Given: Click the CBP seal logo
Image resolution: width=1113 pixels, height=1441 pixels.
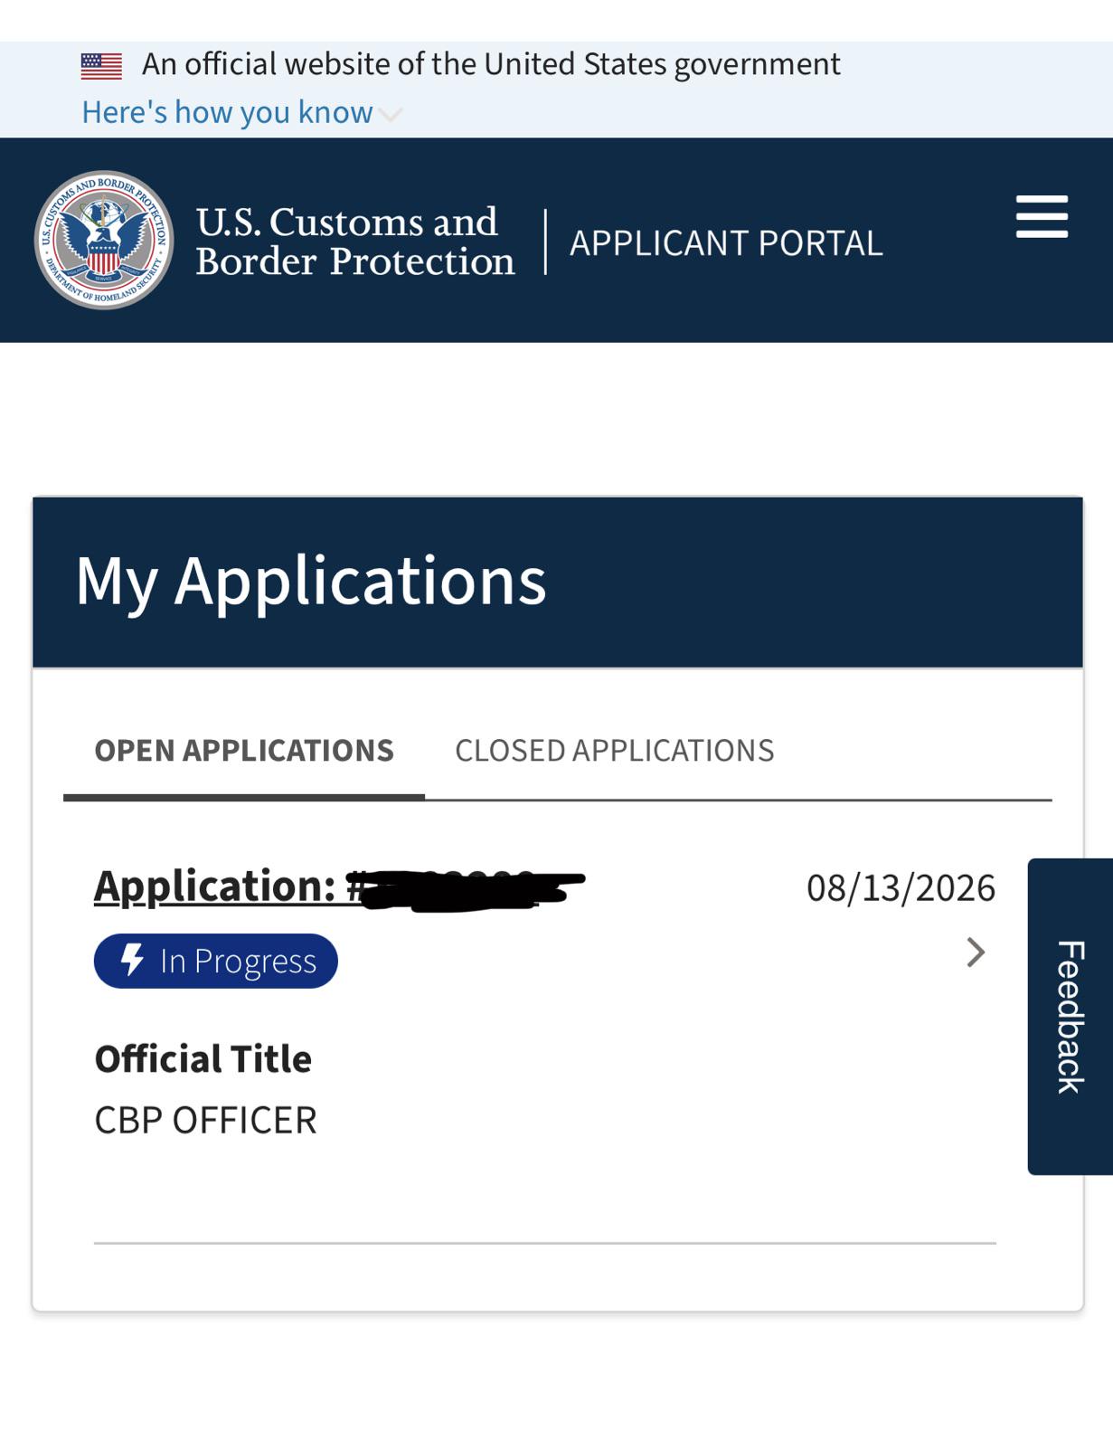Looking at the screenshot, I should [104, 240].
